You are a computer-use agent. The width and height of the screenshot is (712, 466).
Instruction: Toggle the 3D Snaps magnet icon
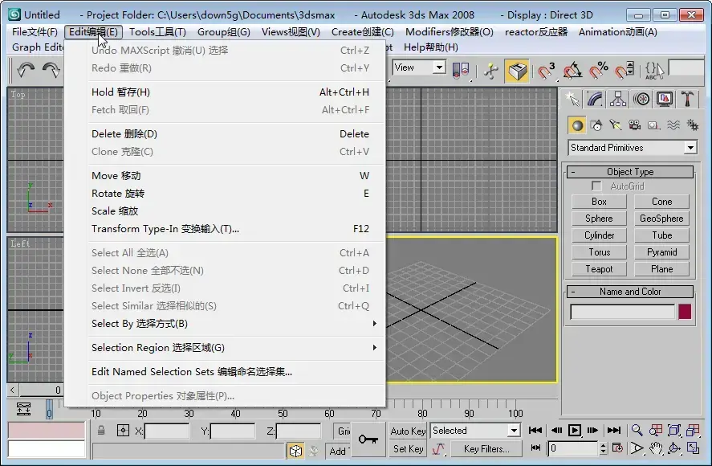[546, 71]
